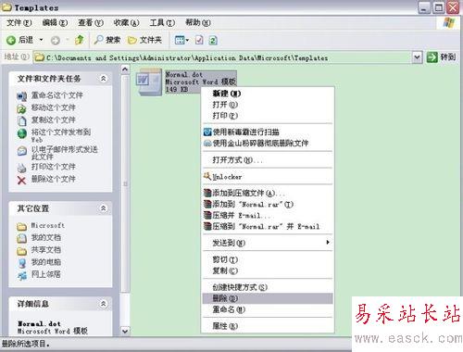Click the printer icon in task panel
This screenshot has height=352, width=463.
[21, 168]
